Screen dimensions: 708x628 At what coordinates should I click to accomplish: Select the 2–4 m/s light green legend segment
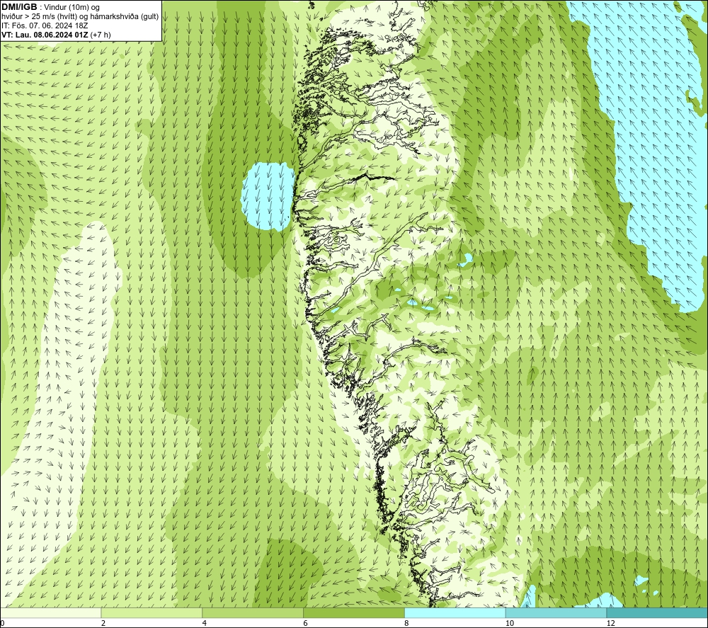click(x=152, y=612)
